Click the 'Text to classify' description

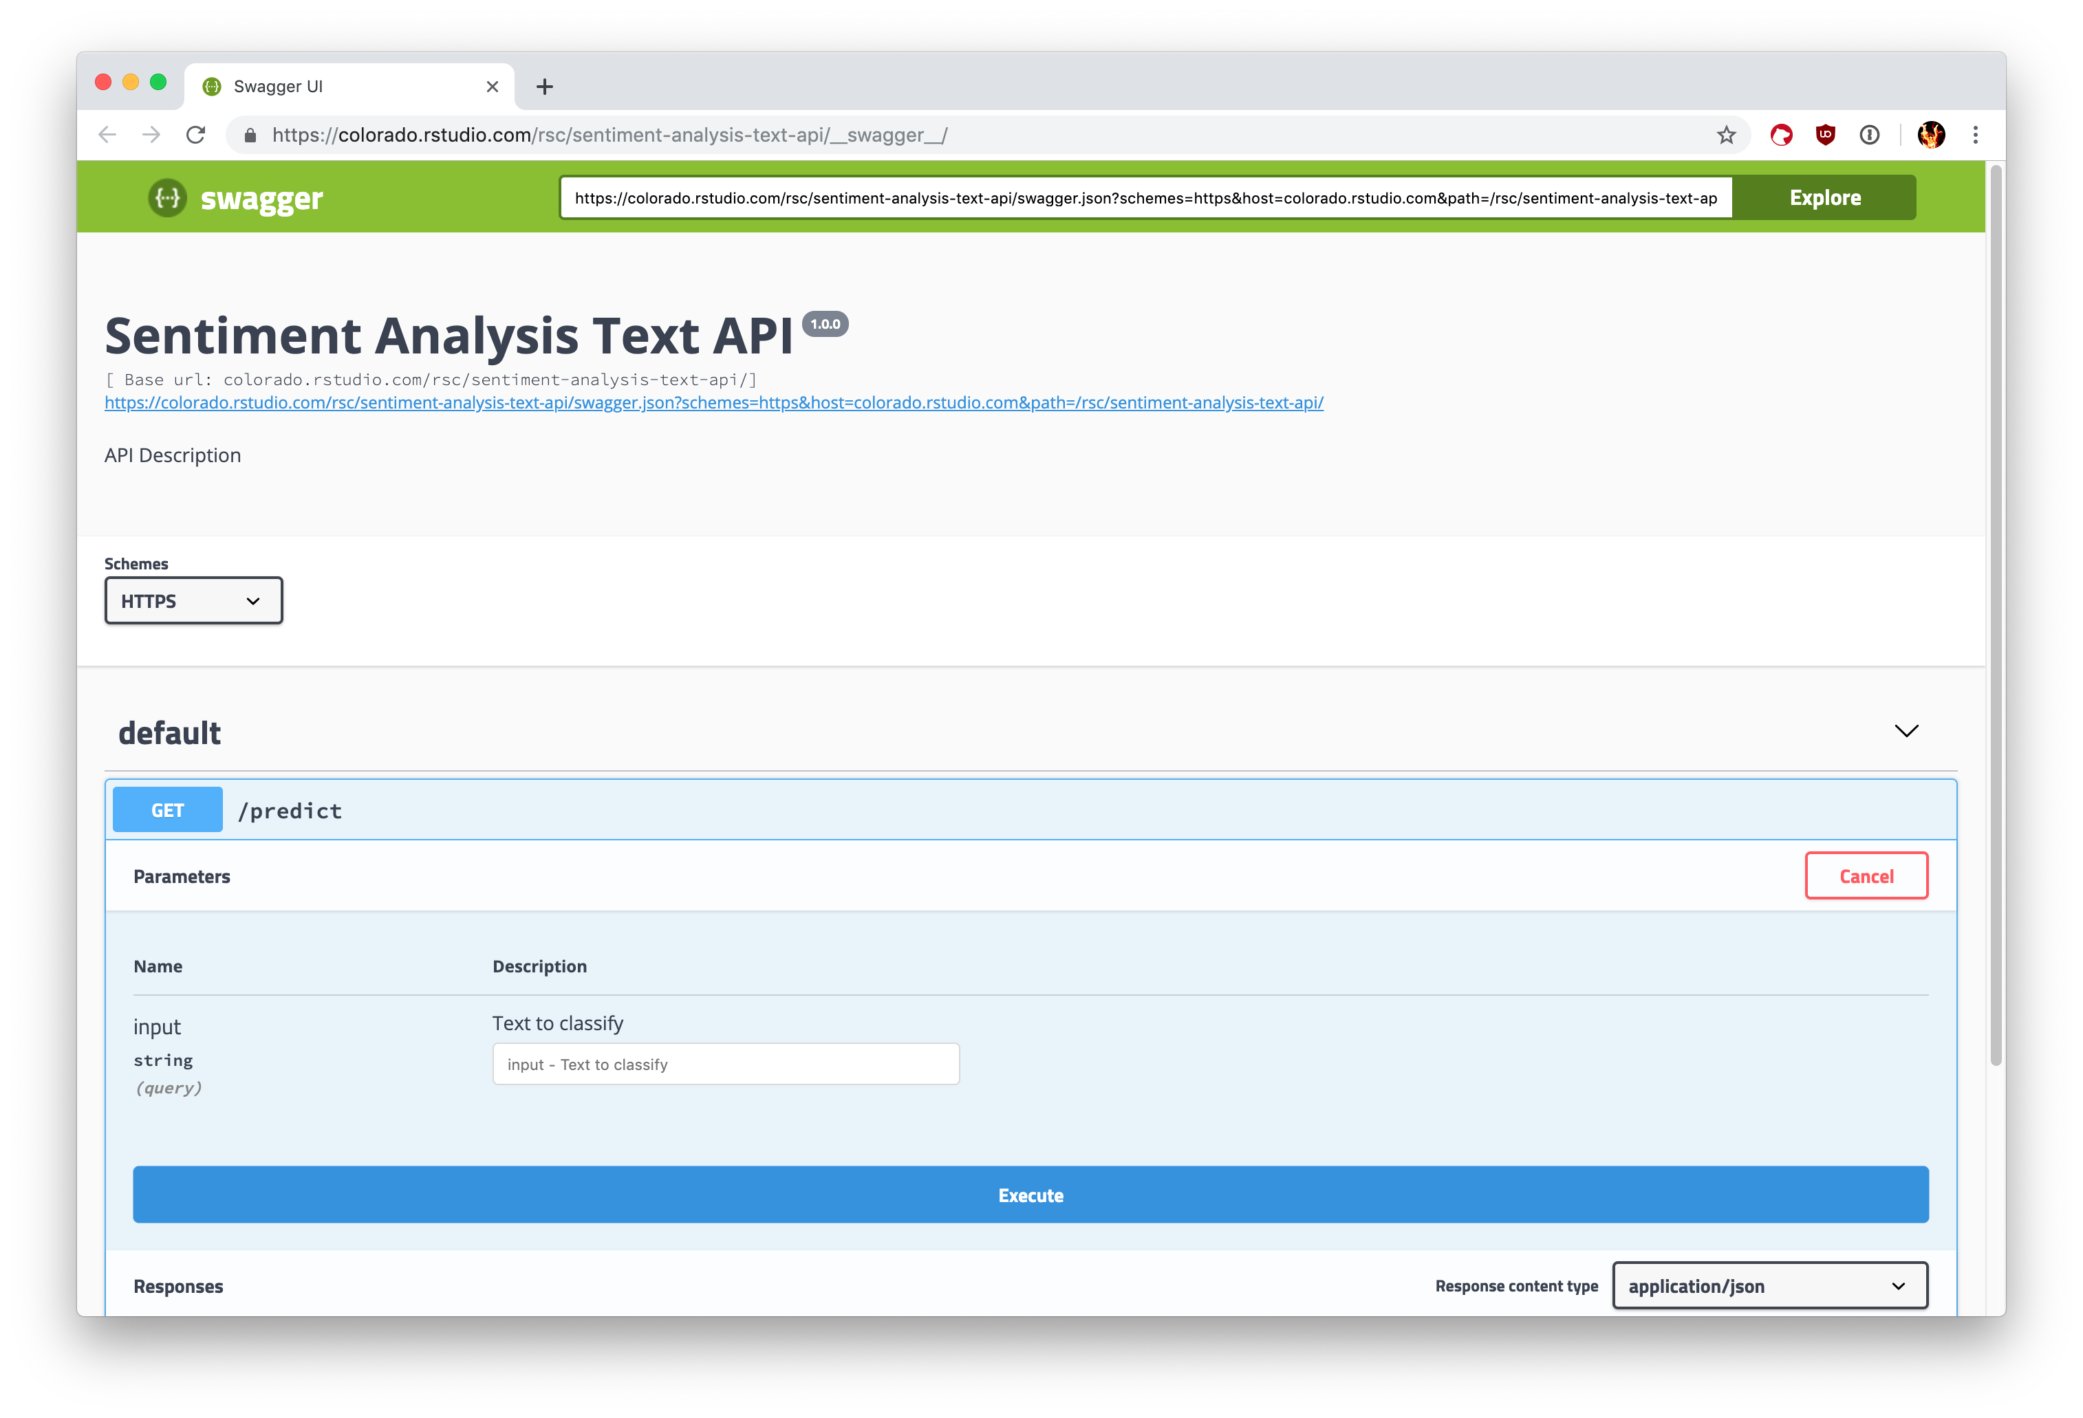(x=557, y=1023)
